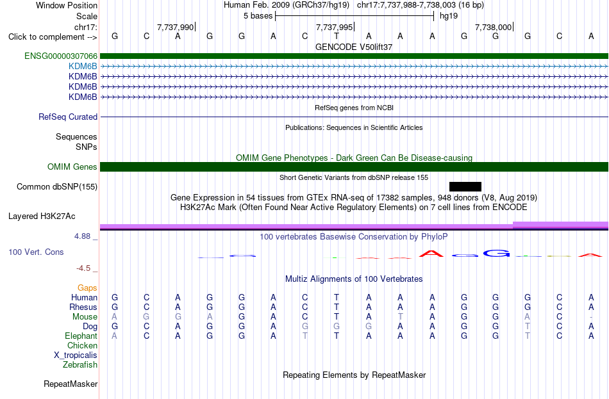The width and height of the screenshot is (609, 399).
Task: Click the GENCODE V50lift37 track title
Action: coord(354,47)
